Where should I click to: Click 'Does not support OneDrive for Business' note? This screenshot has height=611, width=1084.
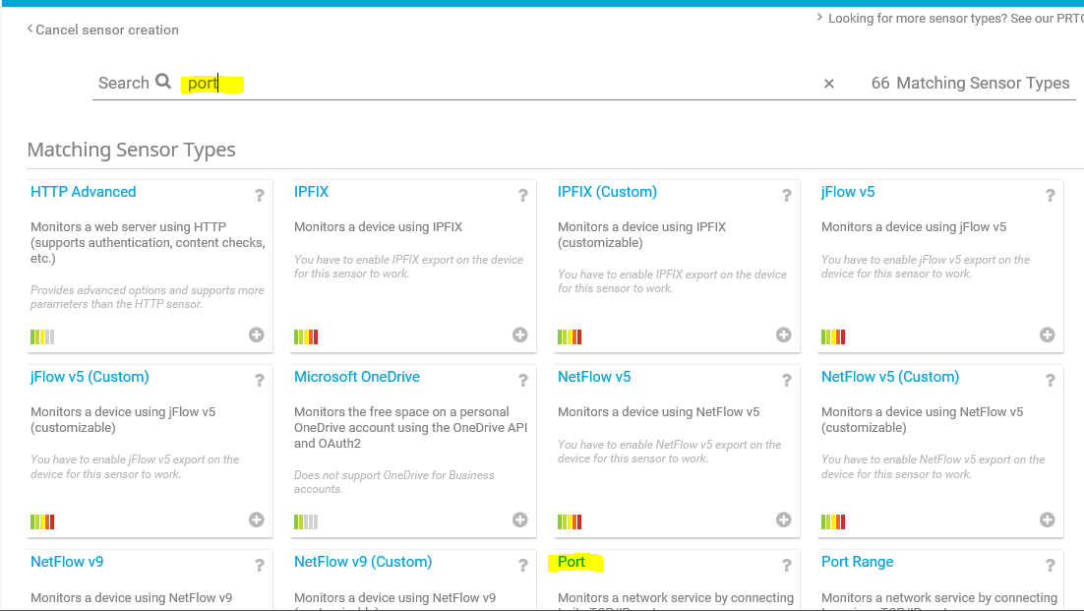tap(394, 482)
